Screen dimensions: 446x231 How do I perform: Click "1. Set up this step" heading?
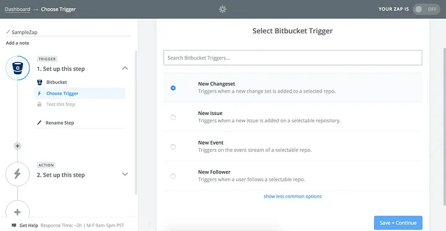[x=61, y=69]
